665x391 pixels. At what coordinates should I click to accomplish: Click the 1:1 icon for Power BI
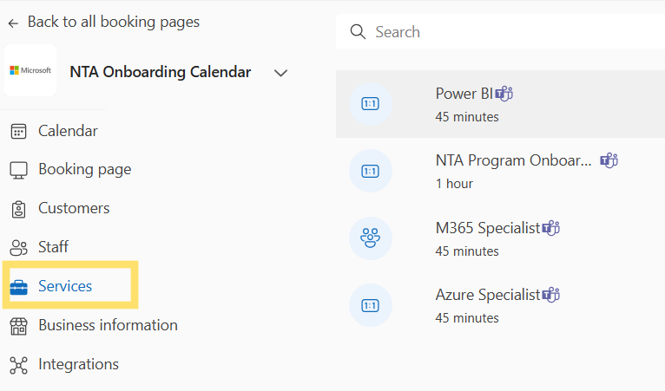point(370,104)
